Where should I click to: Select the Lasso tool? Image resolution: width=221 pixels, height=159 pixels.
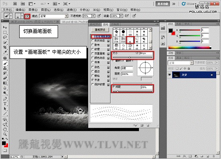click(5, 37)
